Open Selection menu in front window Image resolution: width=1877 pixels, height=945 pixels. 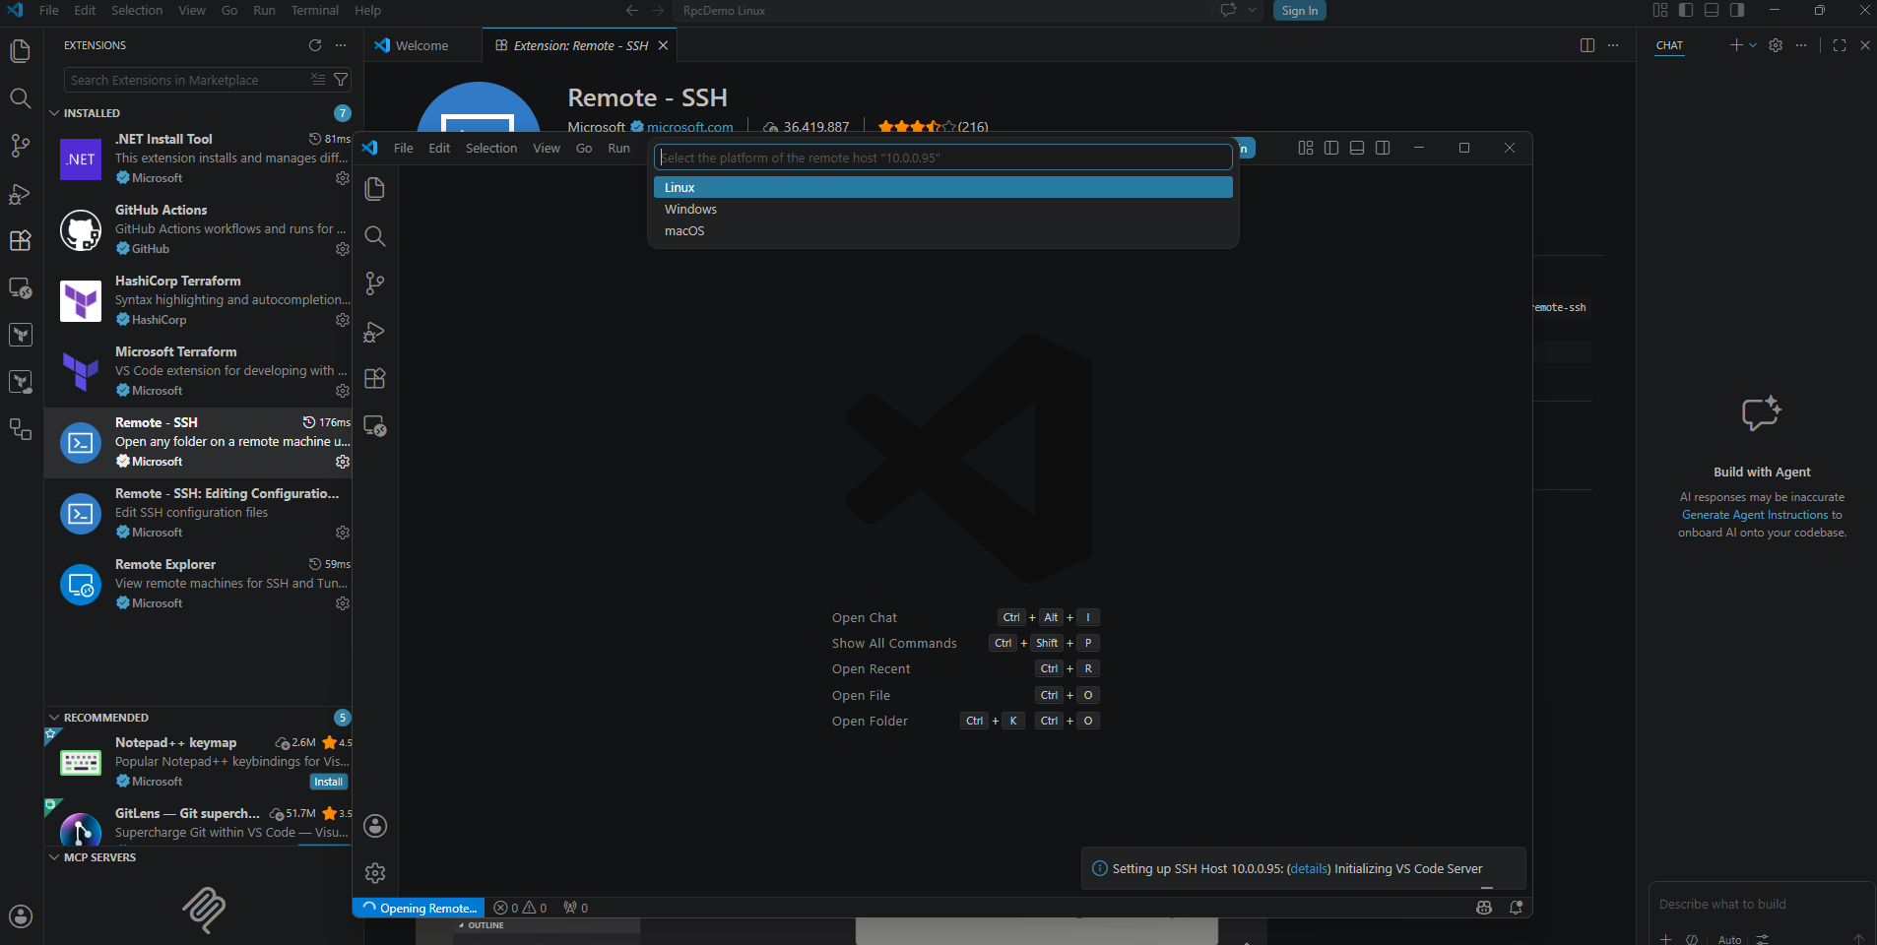(x=491, y=148)
